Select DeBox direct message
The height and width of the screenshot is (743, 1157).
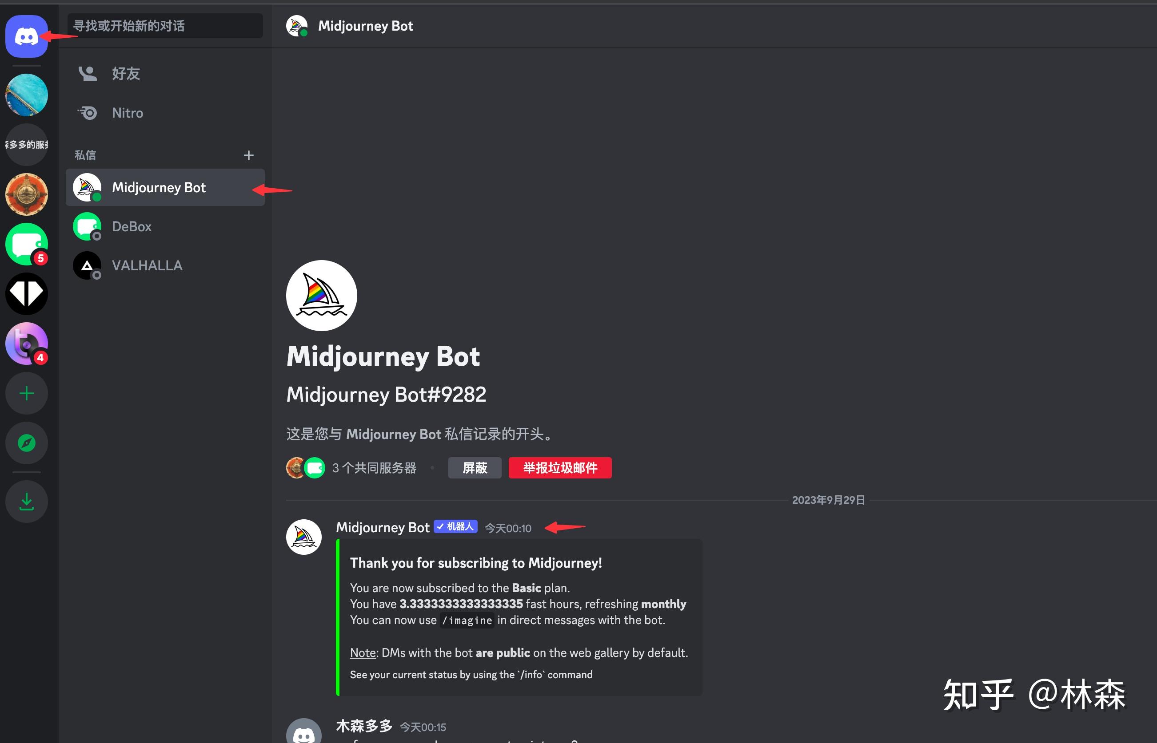165,226
